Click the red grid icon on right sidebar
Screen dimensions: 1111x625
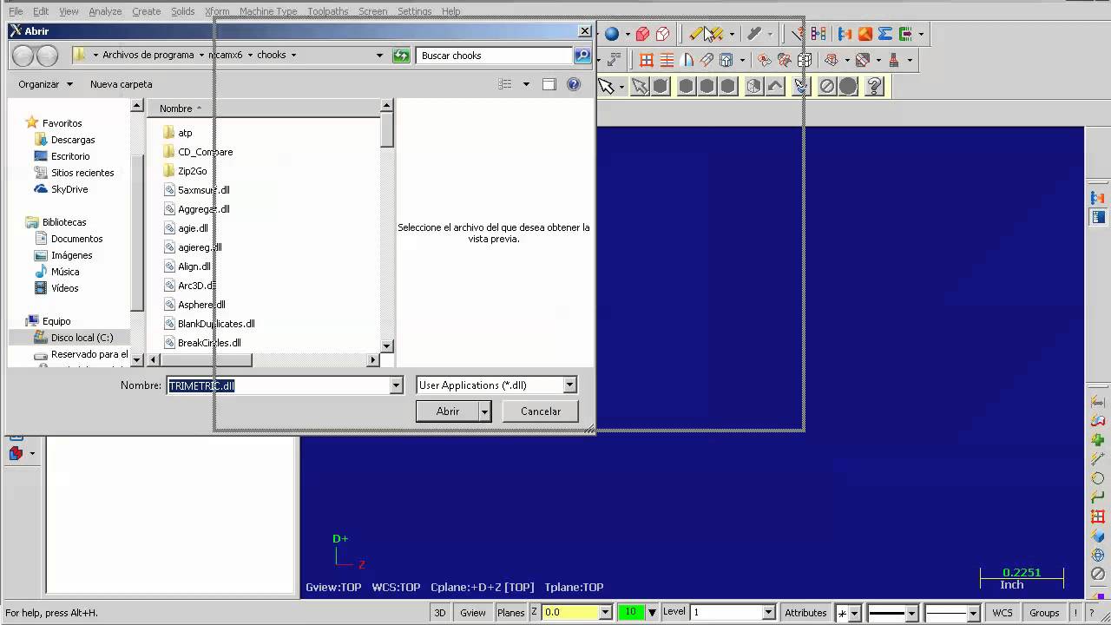tap(1098, 516)
